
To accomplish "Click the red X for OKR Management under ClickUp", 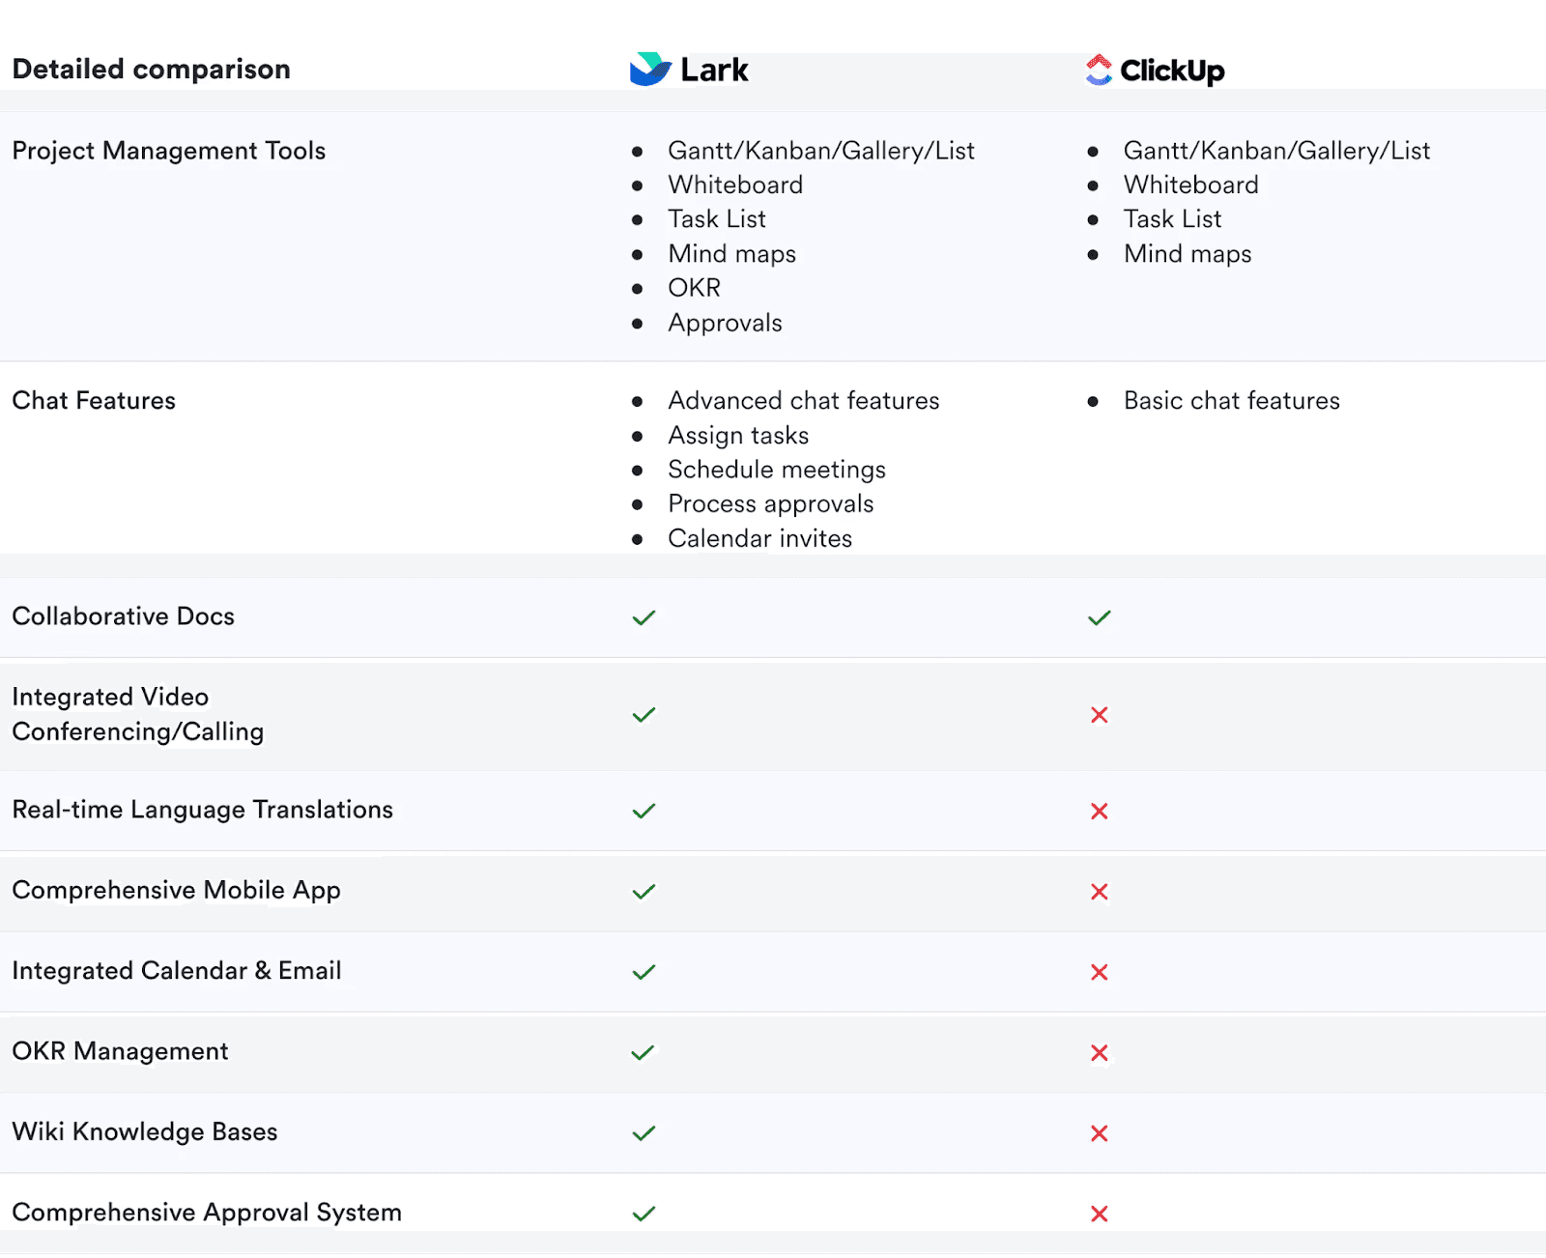I will (x=1099, y=1052).
